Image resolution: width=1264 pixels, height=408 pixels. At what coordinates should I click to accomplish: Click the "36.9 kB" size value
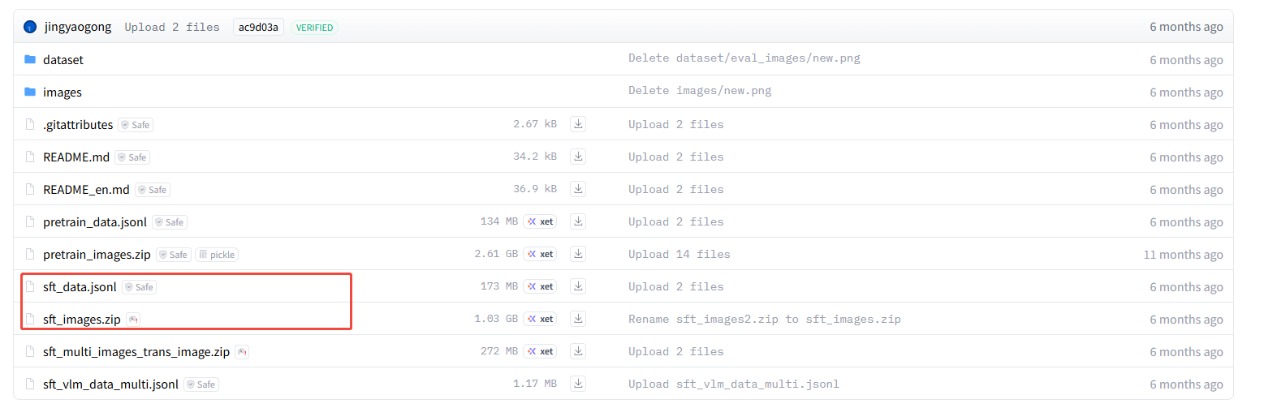pyautogui.click(x=534, y=189)
